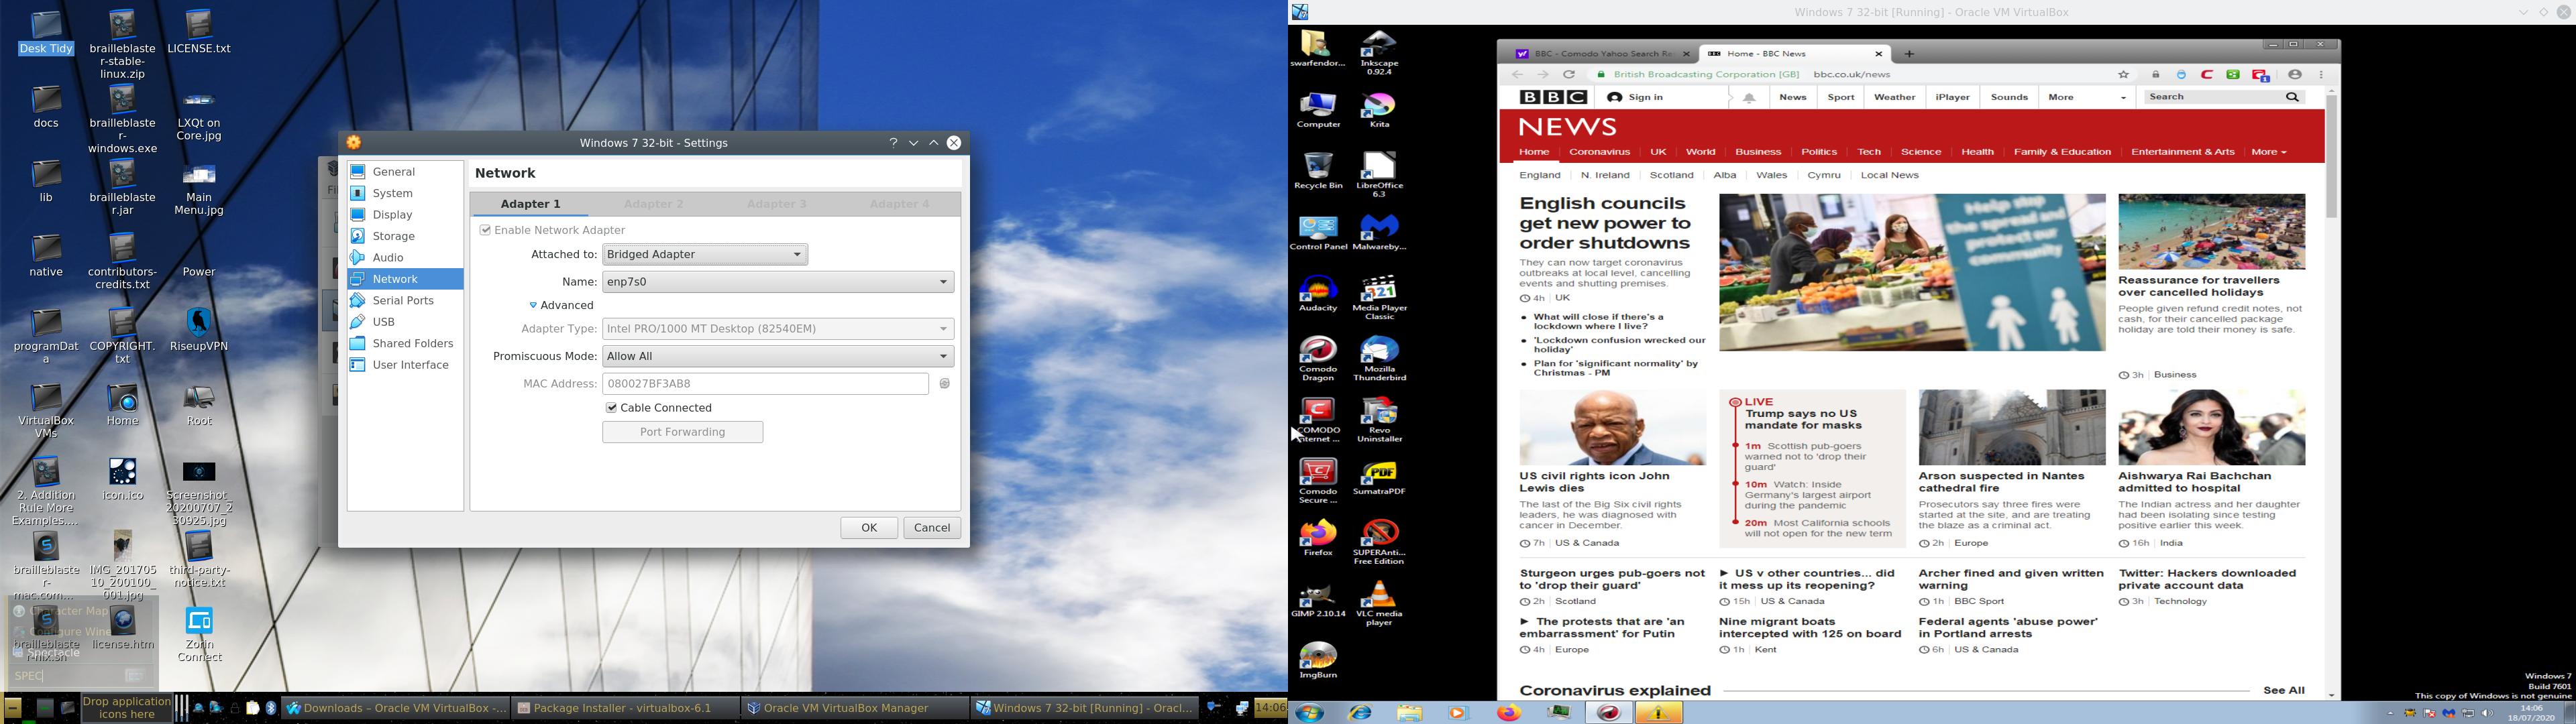This screenshot has height=724, width=2576.
Task: Open the Coronavirus tab in BBC News
Action: click(x=1599, y=152)
